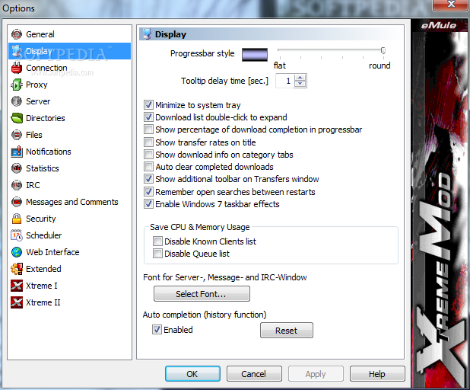470x390 pixels.
Task: Open the General options icon
Action: [x=17, y=34]
